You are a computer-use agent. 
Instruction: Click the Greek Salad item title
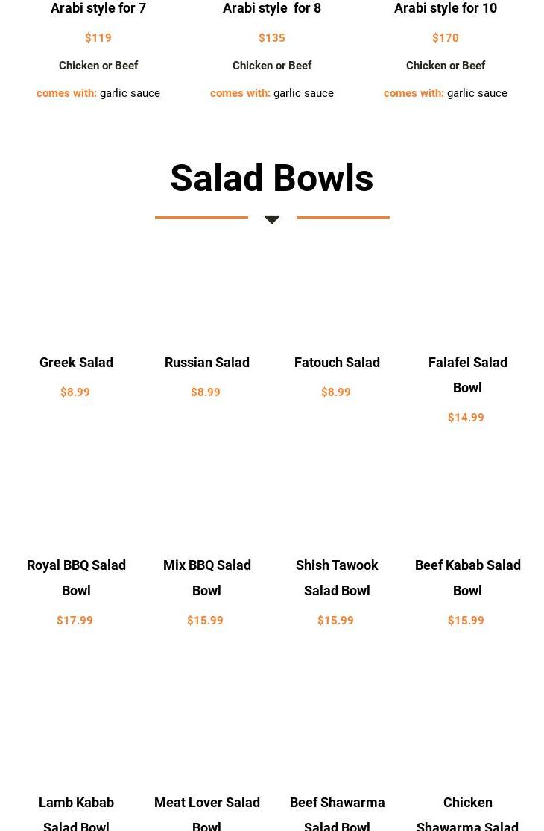click(76, 362)
